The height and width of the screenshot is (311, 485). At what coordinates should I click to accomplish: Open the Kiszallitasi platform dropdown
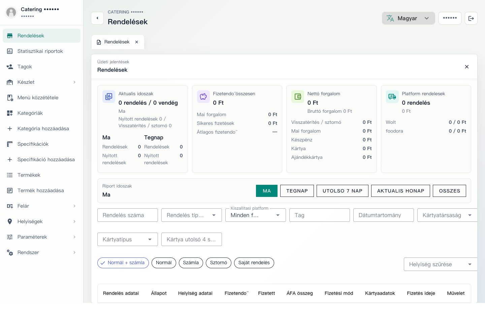[x=256, y=215]
